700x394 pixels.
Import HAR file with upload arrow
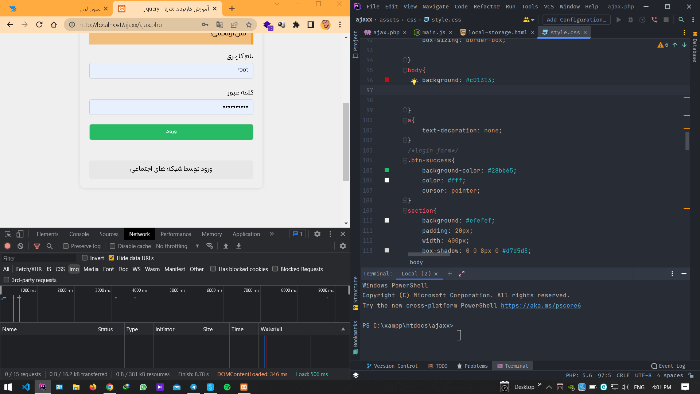tap(226, 246)
